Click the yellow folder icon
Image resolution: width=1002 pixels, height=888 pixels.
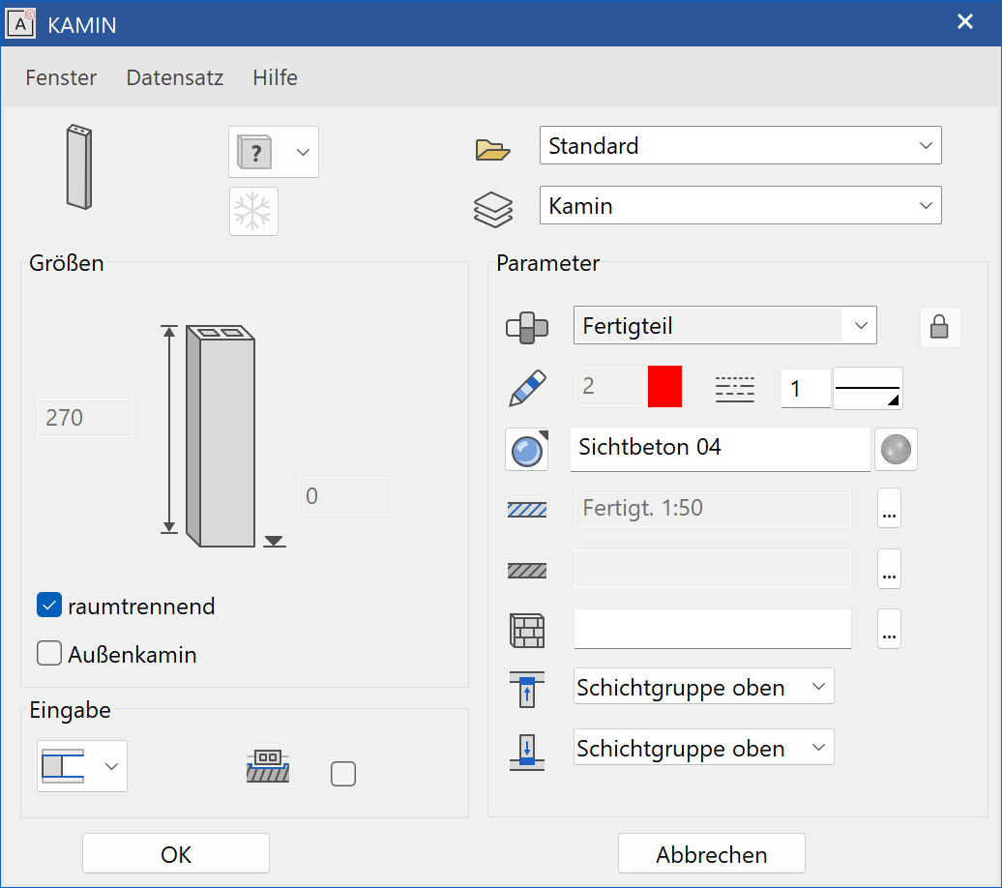coord(492,148)
